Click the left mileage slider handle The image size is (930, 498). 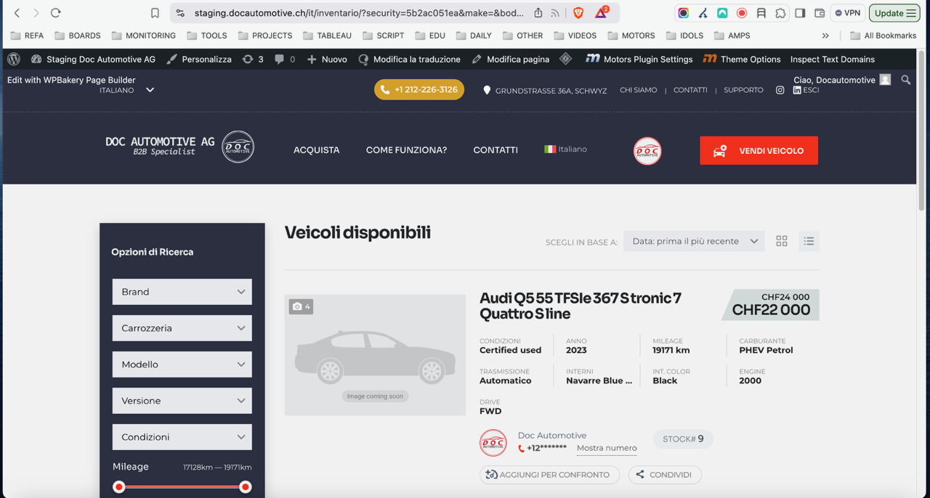point(119,487)
